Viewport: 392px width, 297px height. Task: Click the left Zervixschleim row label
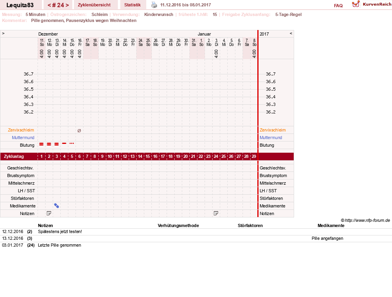click(x=21, y=130)
